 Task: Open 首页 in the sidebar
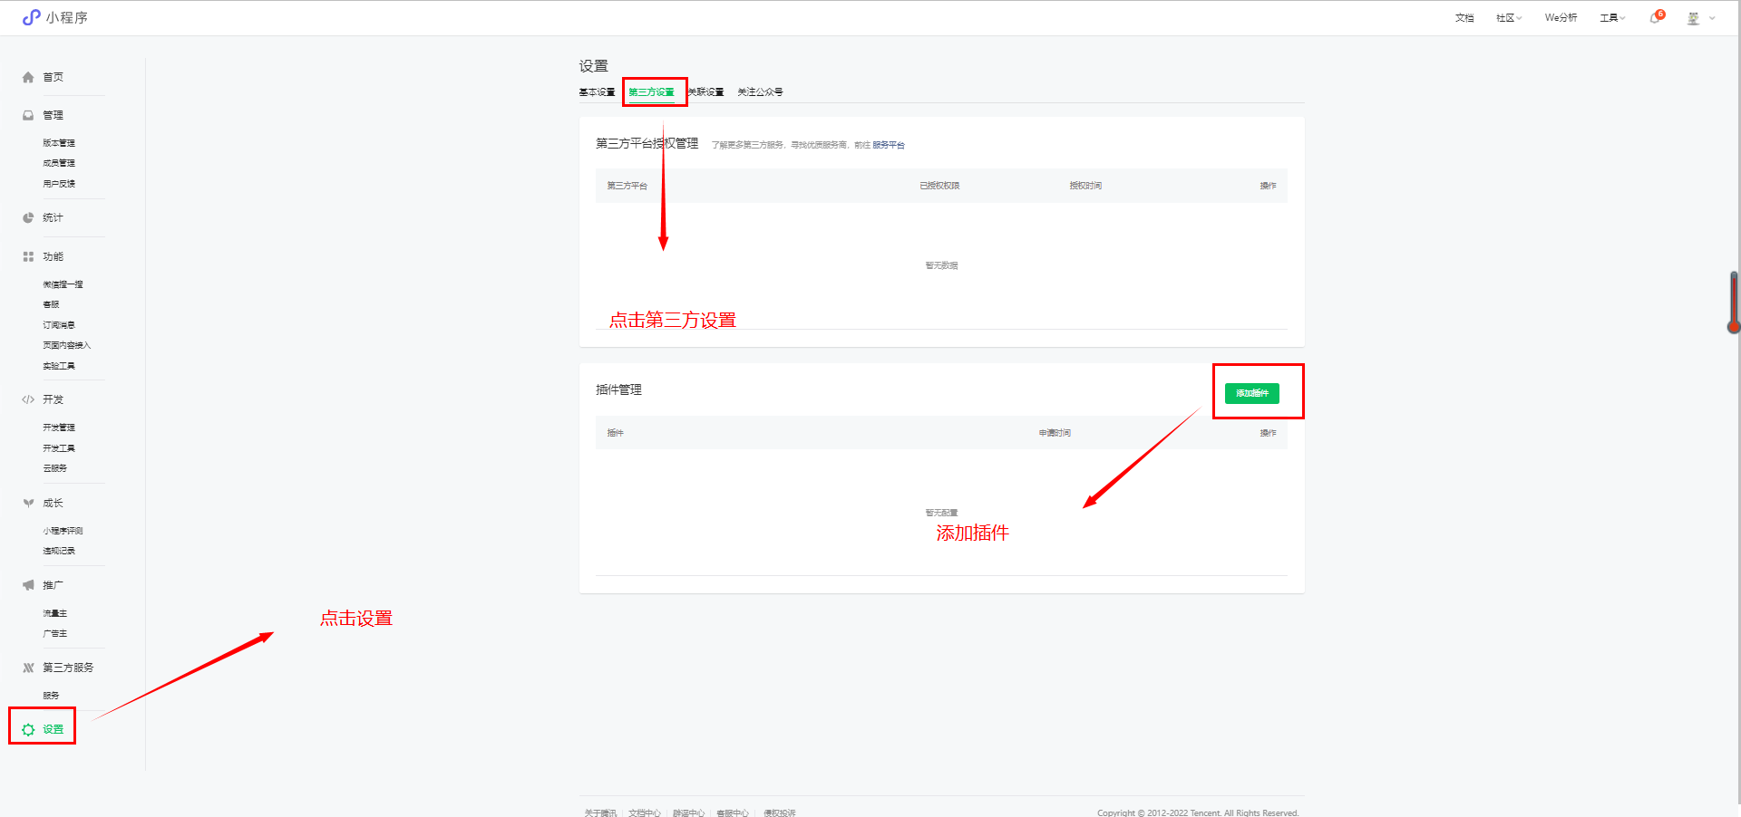pos(53,77)
